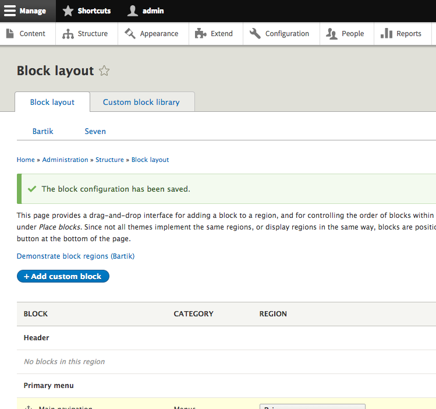Switch to the Seven theme tab
This screenshot has height=409, width=436.
pos(95,131)
